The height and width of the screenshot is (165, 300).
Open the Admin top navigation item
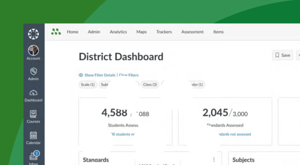[94, 32]
